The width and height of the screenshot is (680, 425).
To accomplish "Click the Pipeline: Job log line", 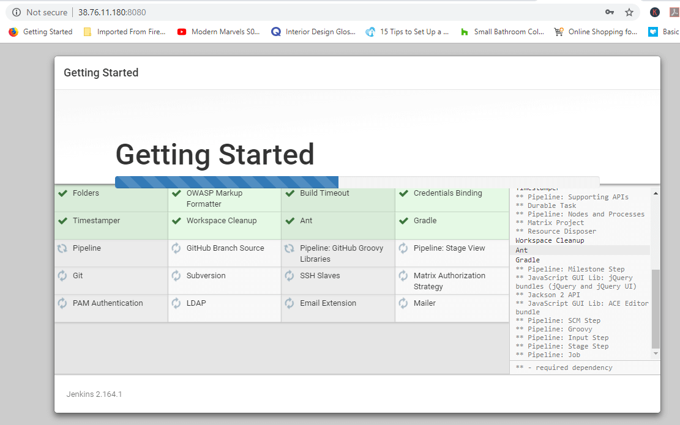I will [548, 355].
